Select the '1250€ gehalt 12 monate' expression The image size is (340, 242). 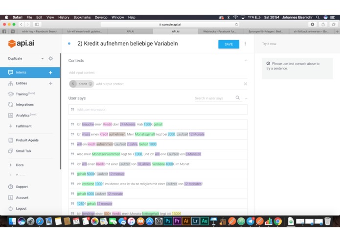click(x=158, y=204)
